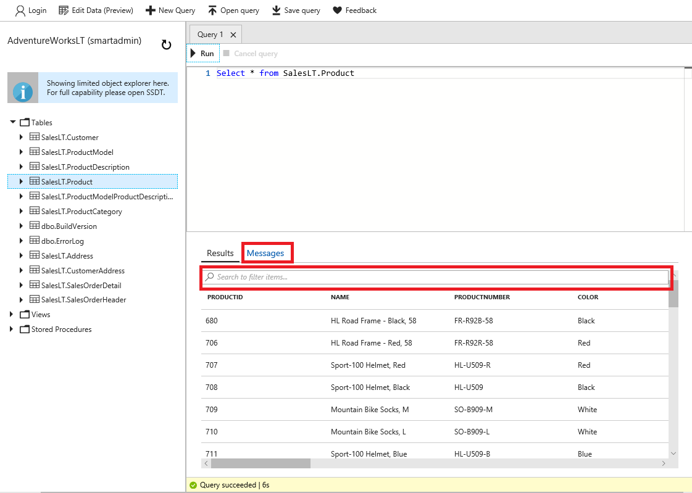Select the Results tab
692x493 pixels.
tap(220, 253)
